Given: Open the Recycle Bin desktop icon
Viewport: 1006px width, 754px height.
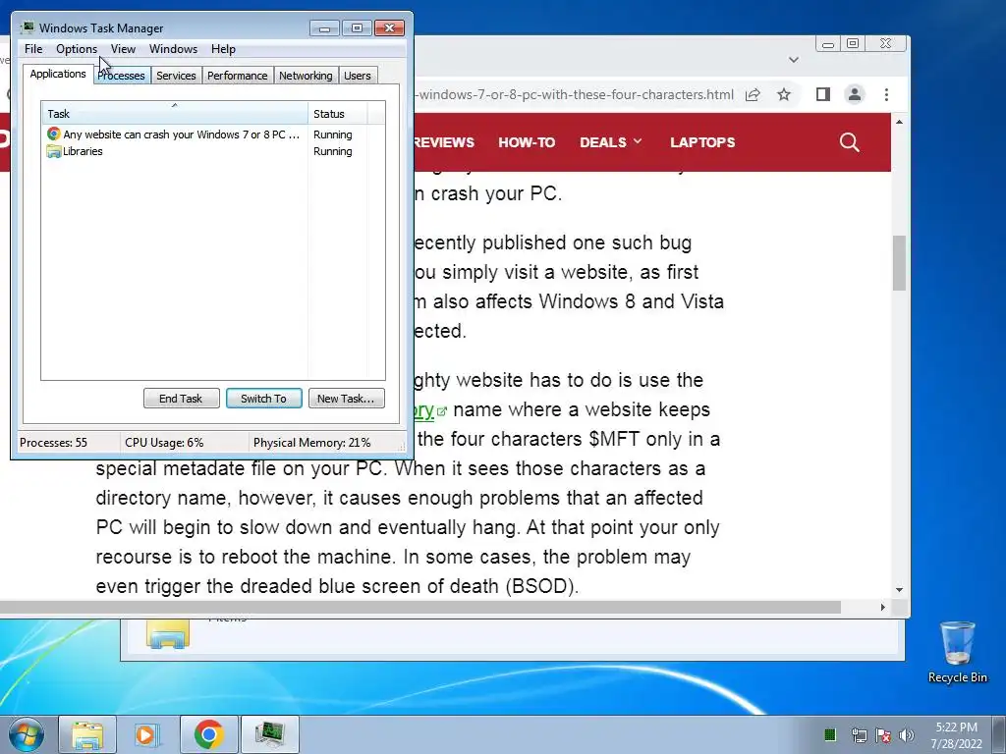Looking at the screenshot, I should pos(957,653).
